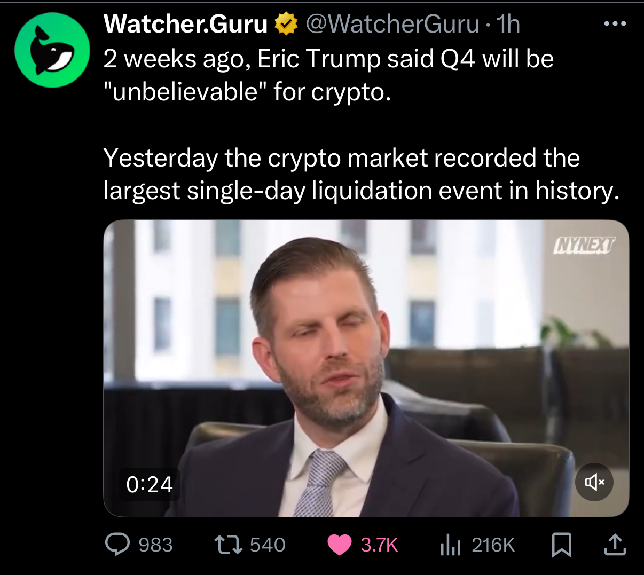View analytics via the bar chart icon
The width and height of the screenshot is (644, 575).
click(451, 545)
